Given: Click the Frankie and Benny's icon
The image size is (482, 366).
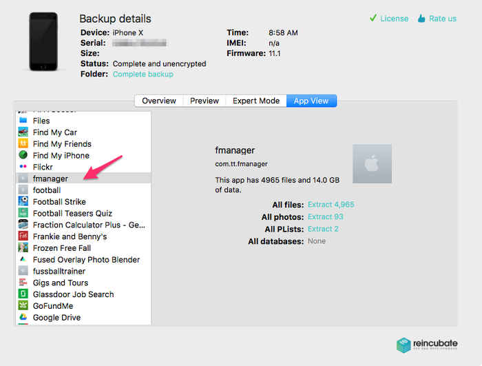Looking at the screenshot, I should [23, 236].
